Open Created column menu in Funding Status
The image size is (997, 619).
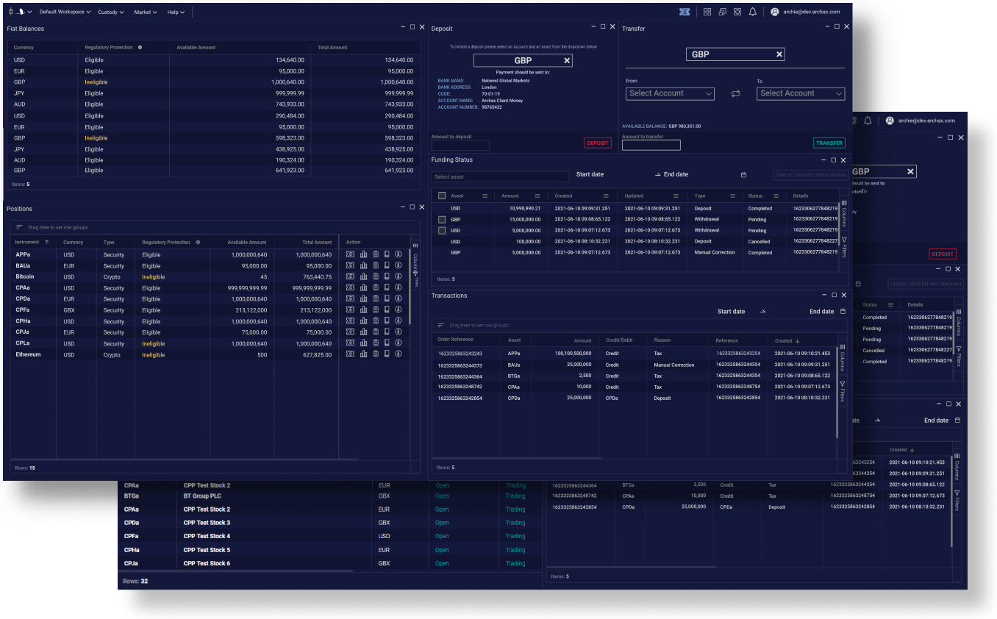[x=606, y=196]
